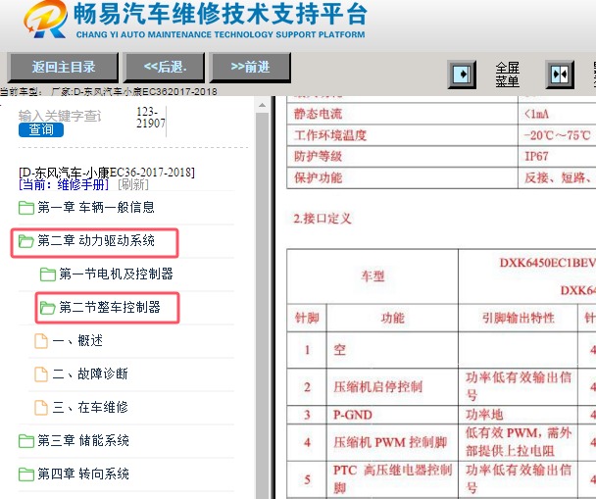The width and height of the screenshot is (596, 499).
Task: Click the 车型 header cell
Action: [372, 276]
